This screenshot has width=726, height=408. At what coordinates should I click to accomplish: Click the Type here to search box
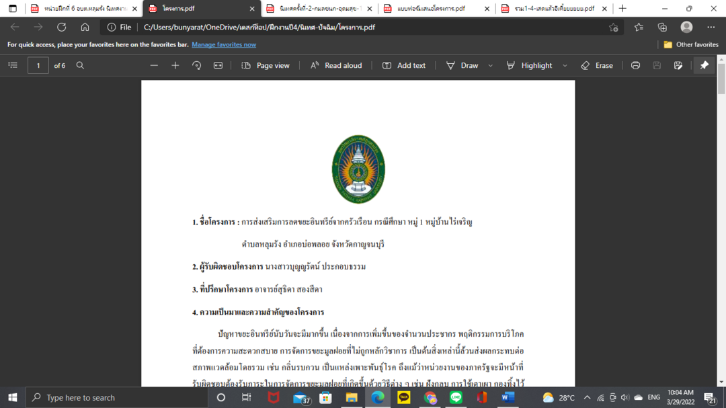click(x=117, y=397)
